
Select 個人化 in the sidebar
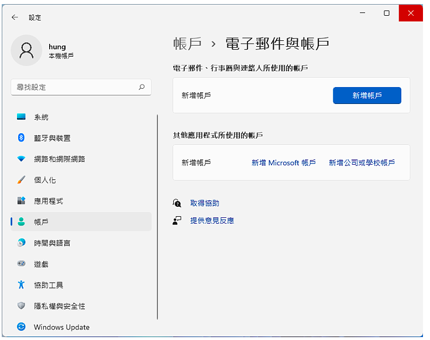[81, 180]
